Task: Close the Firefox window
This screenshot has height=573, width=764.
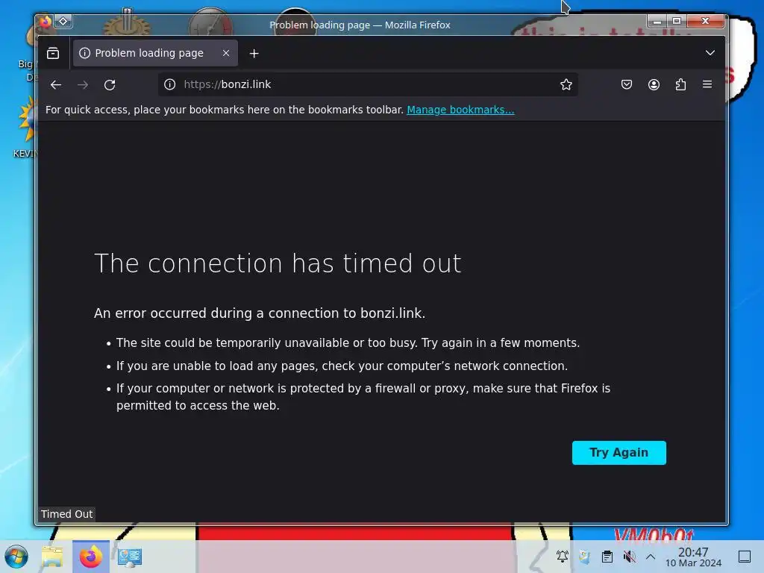Action: [705, 21]
